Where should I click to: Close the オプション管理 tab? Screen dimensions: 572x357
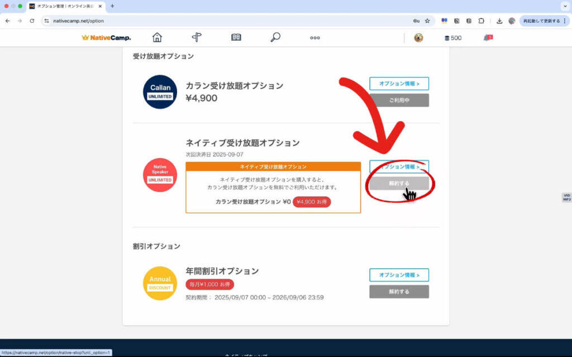click(x=101, y=6)
